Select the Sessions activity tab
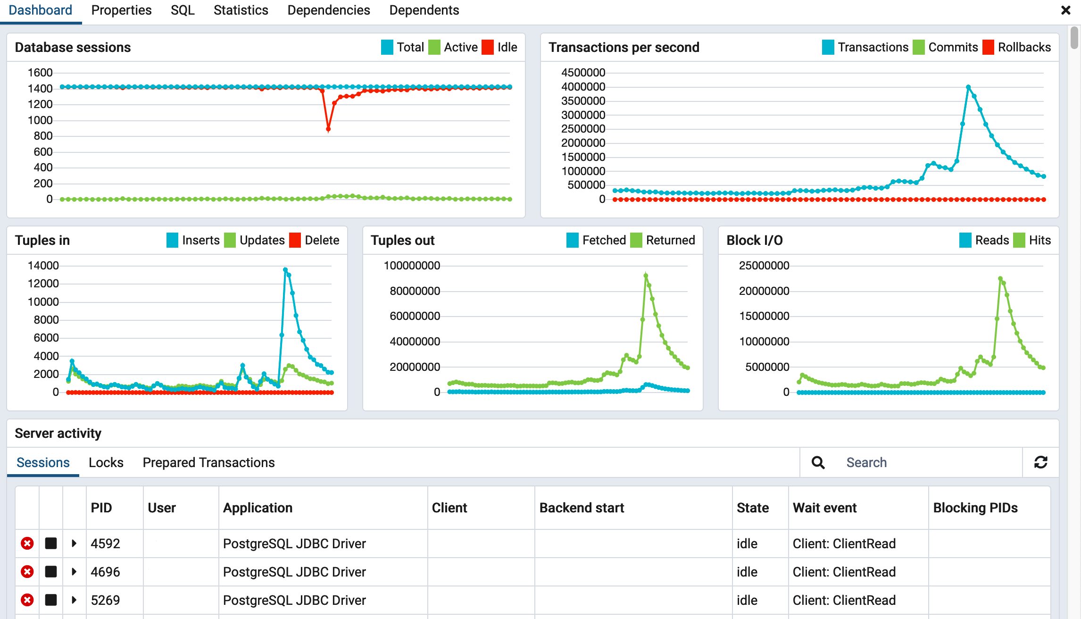This screenshot has width=1081, height=619. (x=43, y=462)
